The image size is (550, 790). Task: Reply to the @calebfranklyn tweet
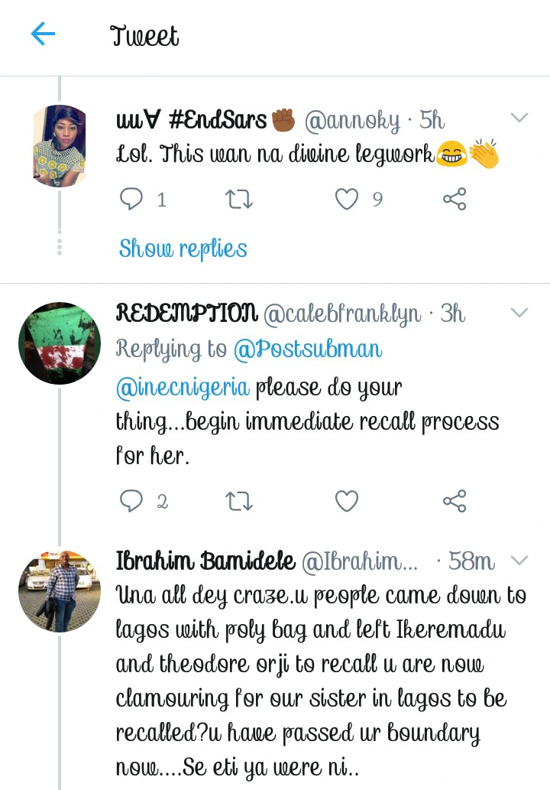(x=132, y=501)
